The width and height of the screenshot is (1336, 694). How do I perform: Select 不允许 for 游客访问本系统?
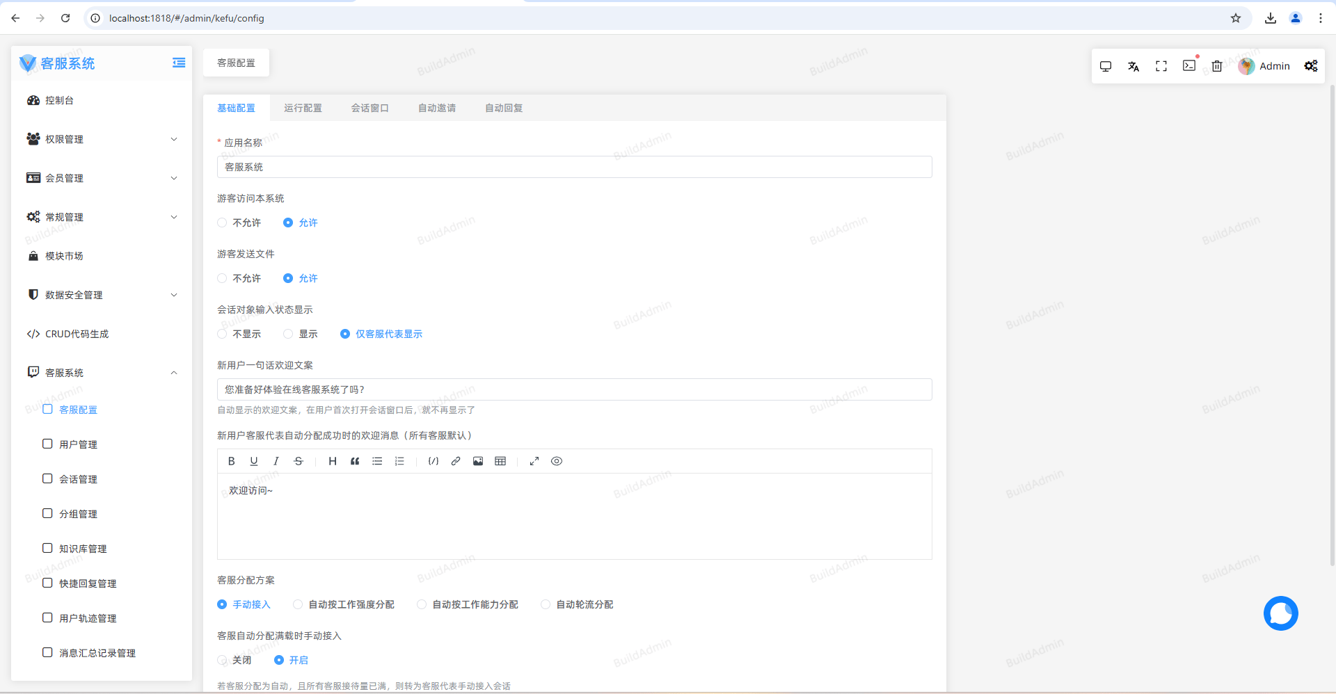point(239,223)
